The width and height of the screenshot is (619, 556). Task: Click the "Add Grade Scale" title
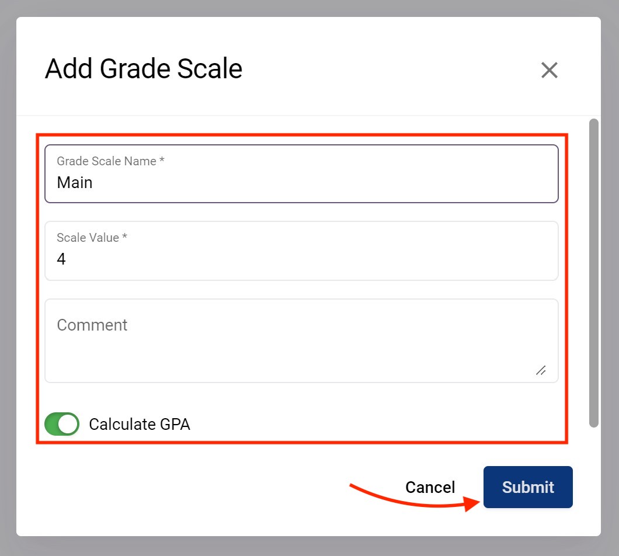pos(144,69)
